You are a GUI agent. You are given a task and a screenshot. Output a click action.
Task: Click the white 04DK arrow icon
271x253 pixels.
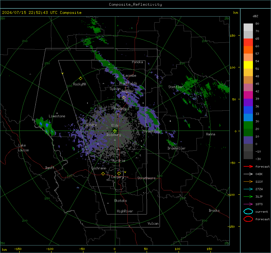[x=248, y=174]
